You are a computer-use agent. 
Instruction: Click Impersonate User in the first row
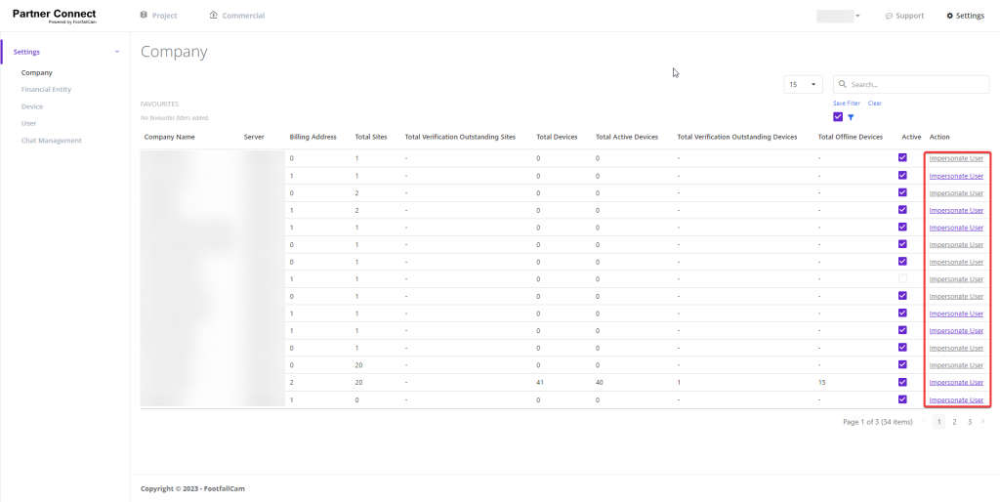point(956,158)
